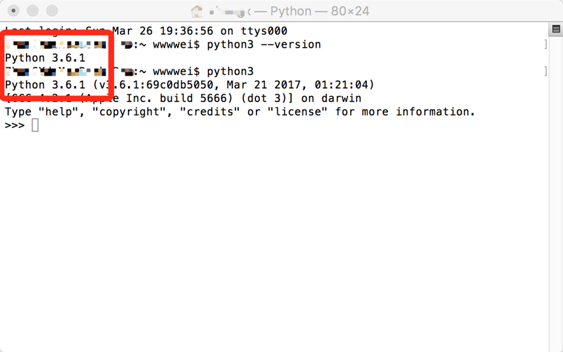Click the "python3 --version" command text
The image size is (563, 352).
(264, 45)
